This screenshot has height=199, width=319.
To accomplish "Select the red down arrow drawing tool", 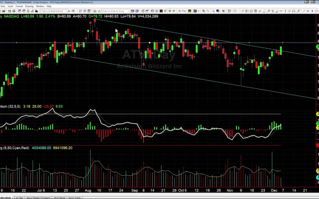I will (x=308, y=11).
